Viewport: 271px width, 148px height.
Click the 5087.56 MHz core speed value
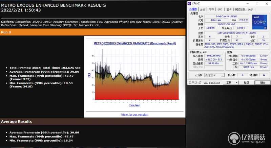pyautogui.click(x=214, y=56)
